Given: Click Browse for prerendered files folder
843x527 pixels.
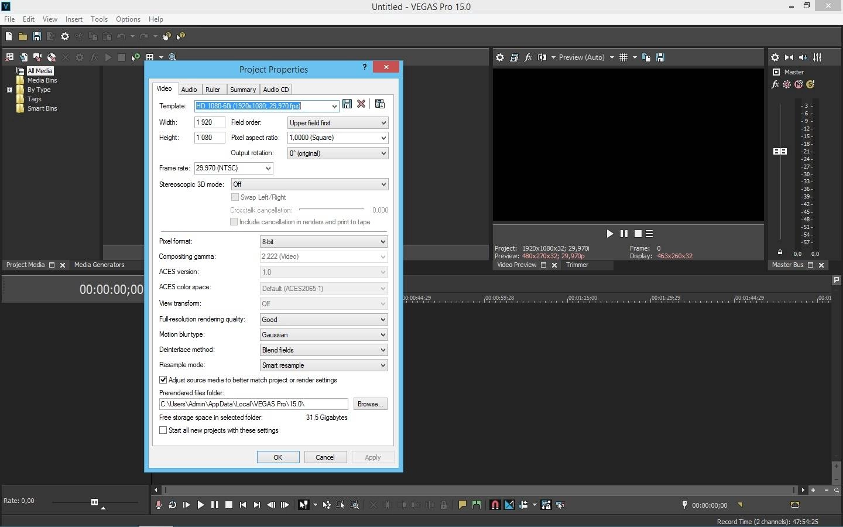Looking at the screenshot, I should click(371, 404).
